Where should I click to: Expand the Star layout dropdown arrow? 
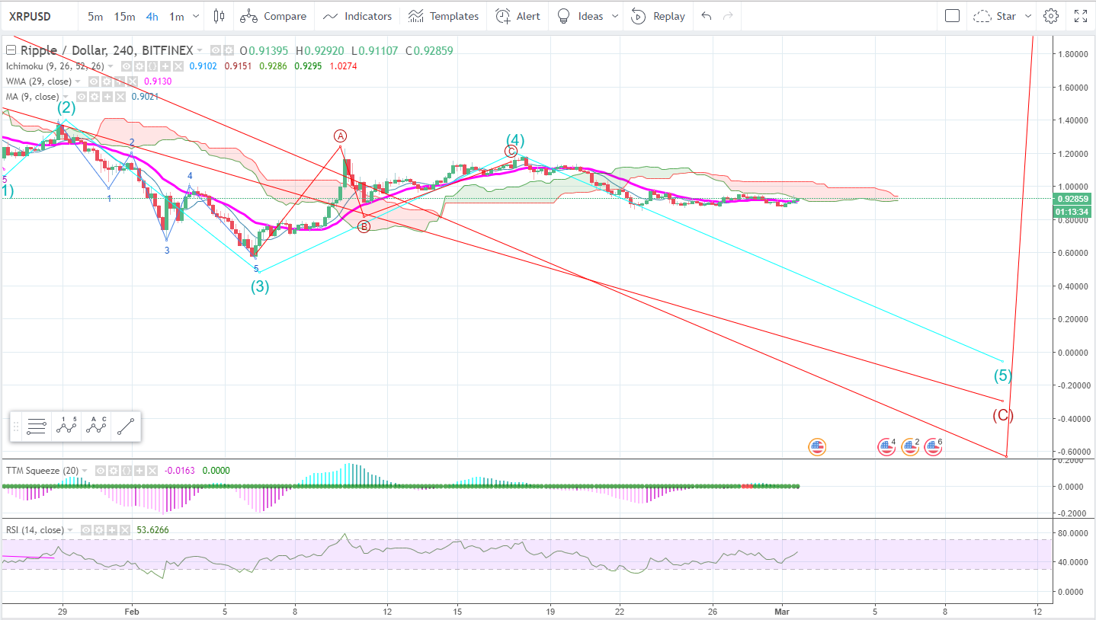point(1027,16)
